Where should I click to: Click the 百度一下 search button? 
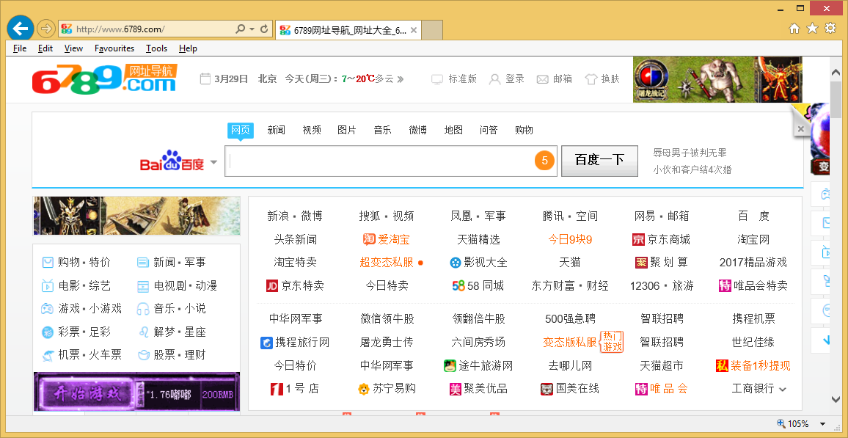coord(599,161)
